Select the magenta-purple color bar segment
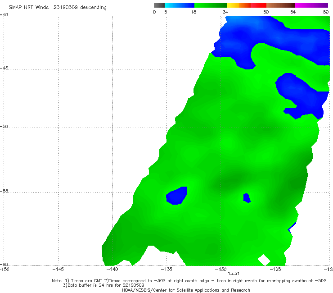The image size is (333, 293). pyautogui.click(x=311, y=5)
